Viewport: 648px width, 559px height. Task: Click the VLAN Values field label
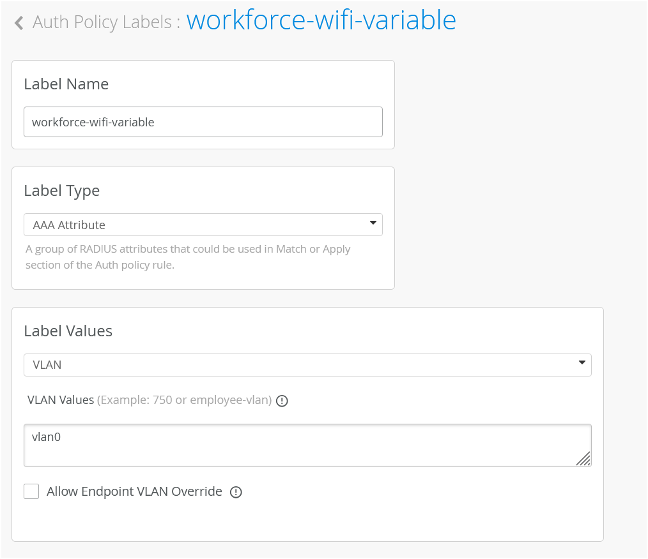(61, 400)
